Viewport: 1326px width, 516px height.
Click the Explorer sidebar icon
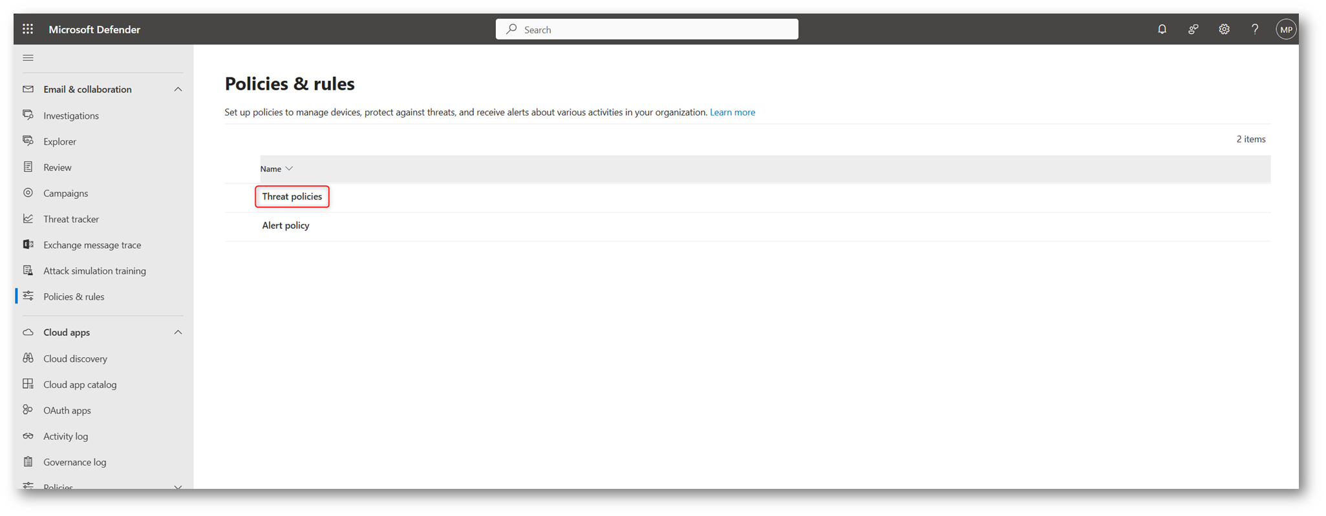(x=28, y=141)
